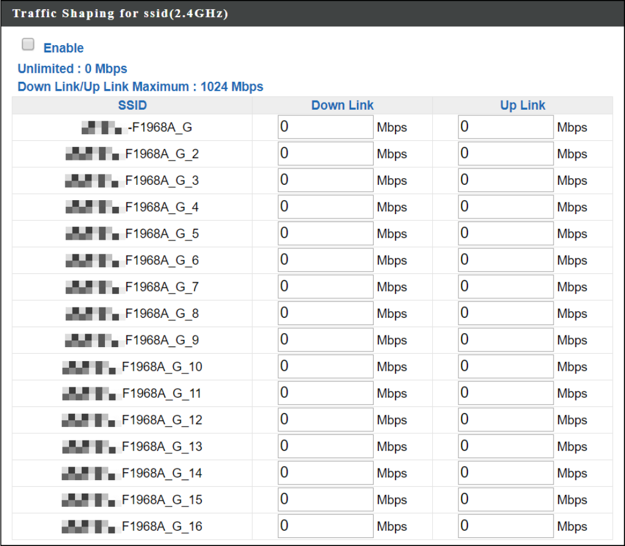Edit Down Link box in F1968A_G_16 row
The image size is (625, 546).
tap(325, 526)
